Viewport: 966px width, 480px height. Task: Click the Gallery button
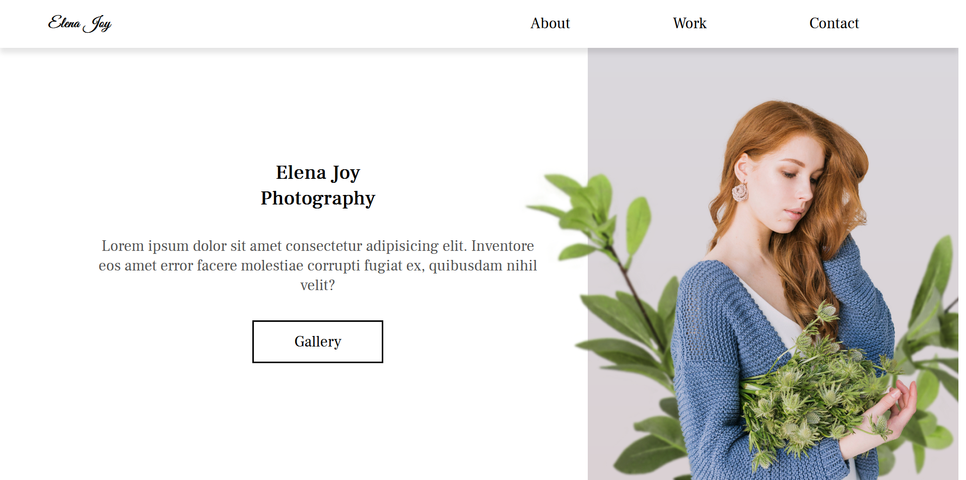tap(318, 341)
